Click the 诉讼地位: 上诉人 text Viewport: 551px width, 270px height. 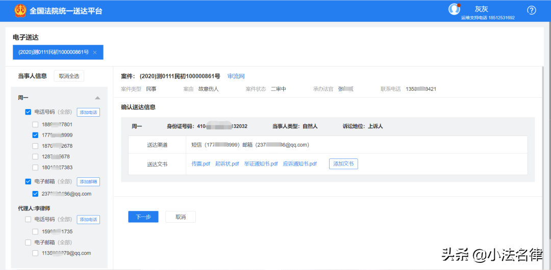tap(363, 126)
